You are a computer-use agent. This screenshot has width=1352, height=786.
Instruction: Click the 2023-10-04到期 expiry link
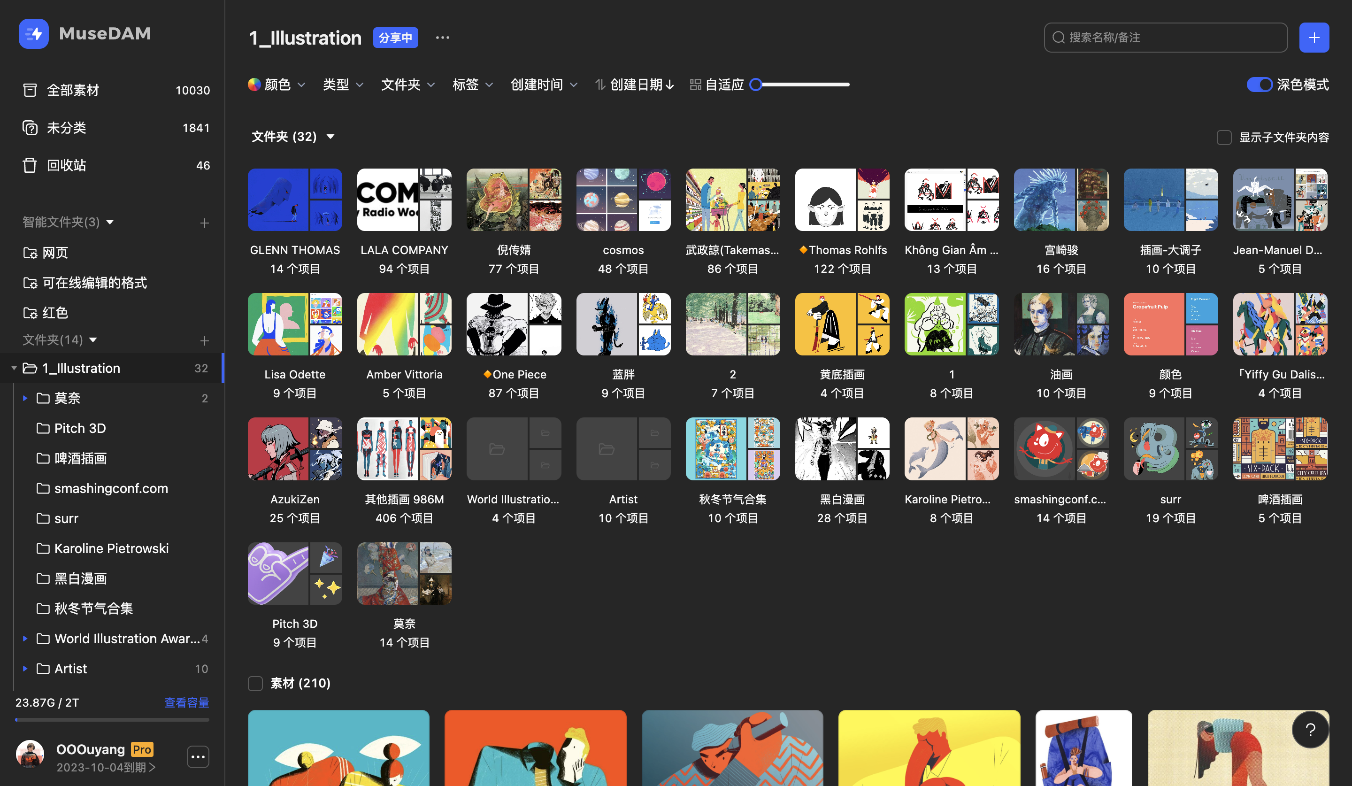click(106, 767)
